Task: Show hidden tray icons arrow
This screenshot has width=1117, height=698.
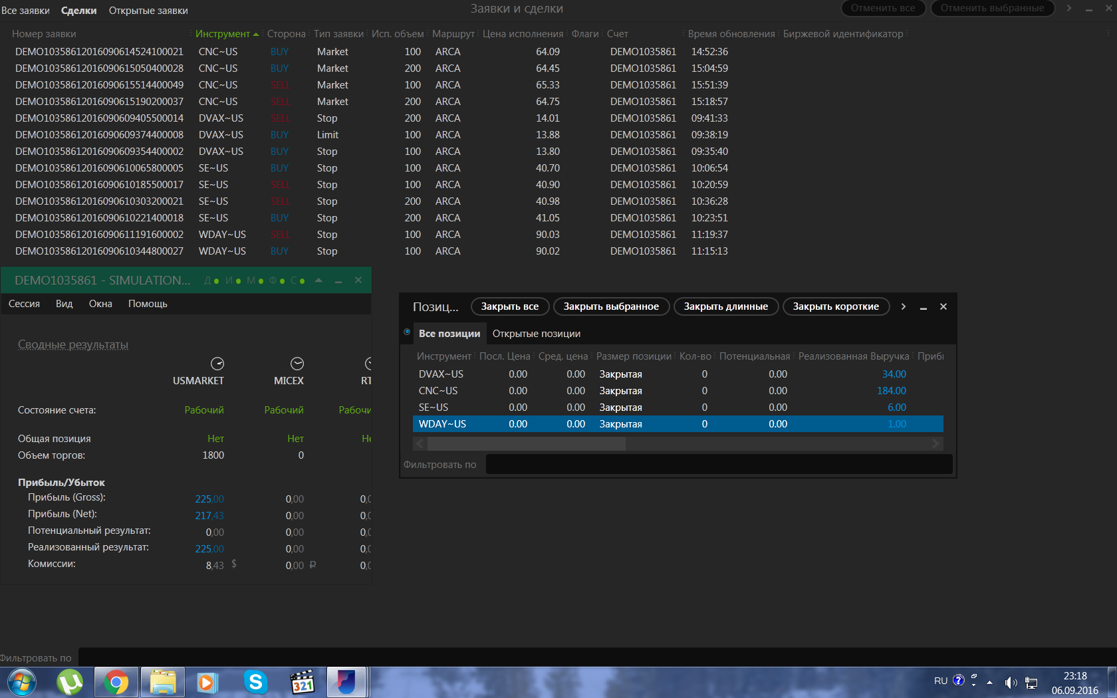Action: 989,682
